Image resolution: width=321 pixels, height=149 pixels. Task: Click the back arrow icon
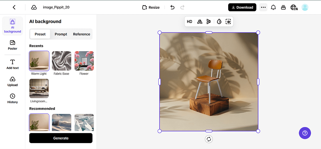click(14, 7)
